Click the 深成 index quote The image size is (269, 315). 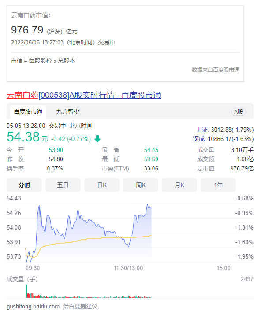pos(223,138)
